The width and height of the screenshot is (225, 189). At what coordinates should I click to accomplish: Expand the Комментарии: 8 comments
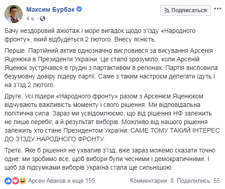click(152, 181)
